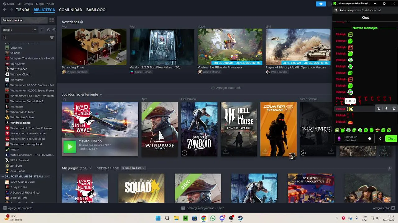Reply to the highlighted Kick chat message
Image resolution: width=398 pixels, height=223 pixels.
[379, 108]
